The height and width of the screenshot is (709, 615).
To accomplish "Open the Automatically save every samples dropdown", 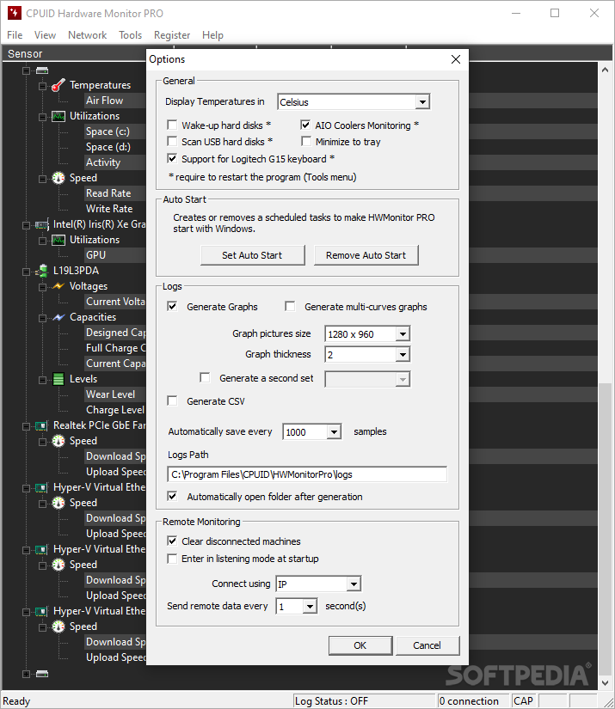I will click(x=334, y=431).
